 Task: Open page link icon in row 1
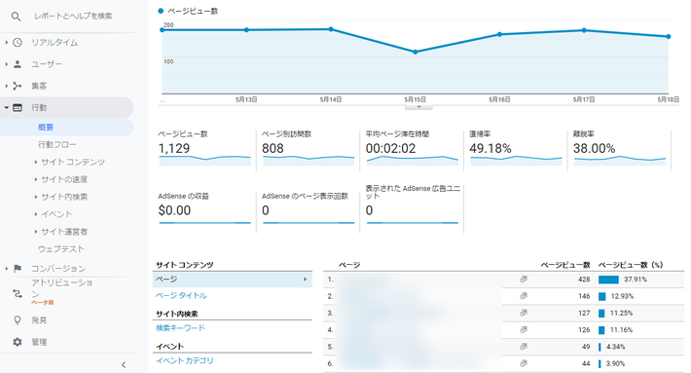[x=524, y=280]
